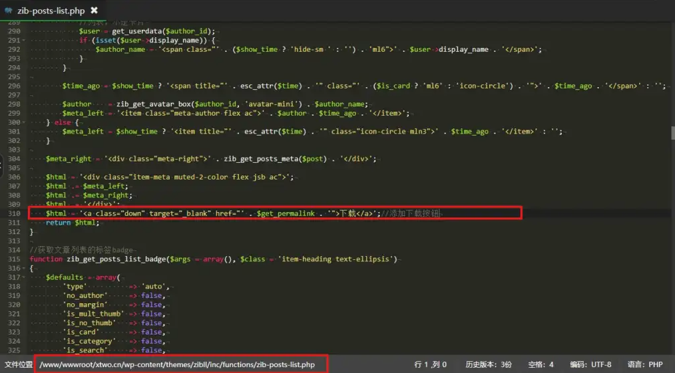Viewport: 675px width, 373px height.
Task: Click the PHP file icon on the tab
Action: point(8,11)
